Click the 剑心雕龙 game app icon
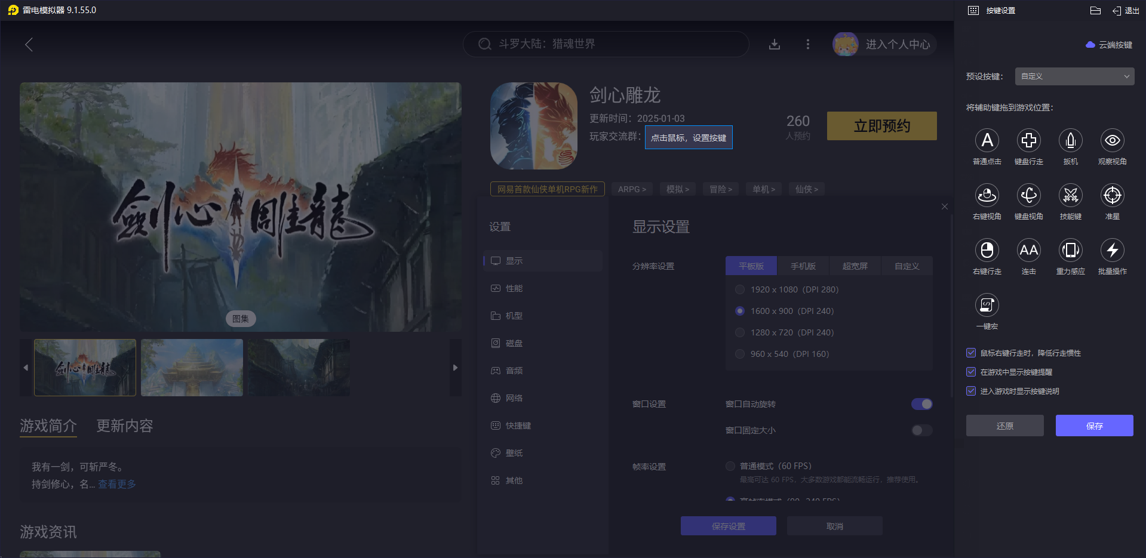The height and width of the screenshot is (558, 1146). click(x=534, y=126)
